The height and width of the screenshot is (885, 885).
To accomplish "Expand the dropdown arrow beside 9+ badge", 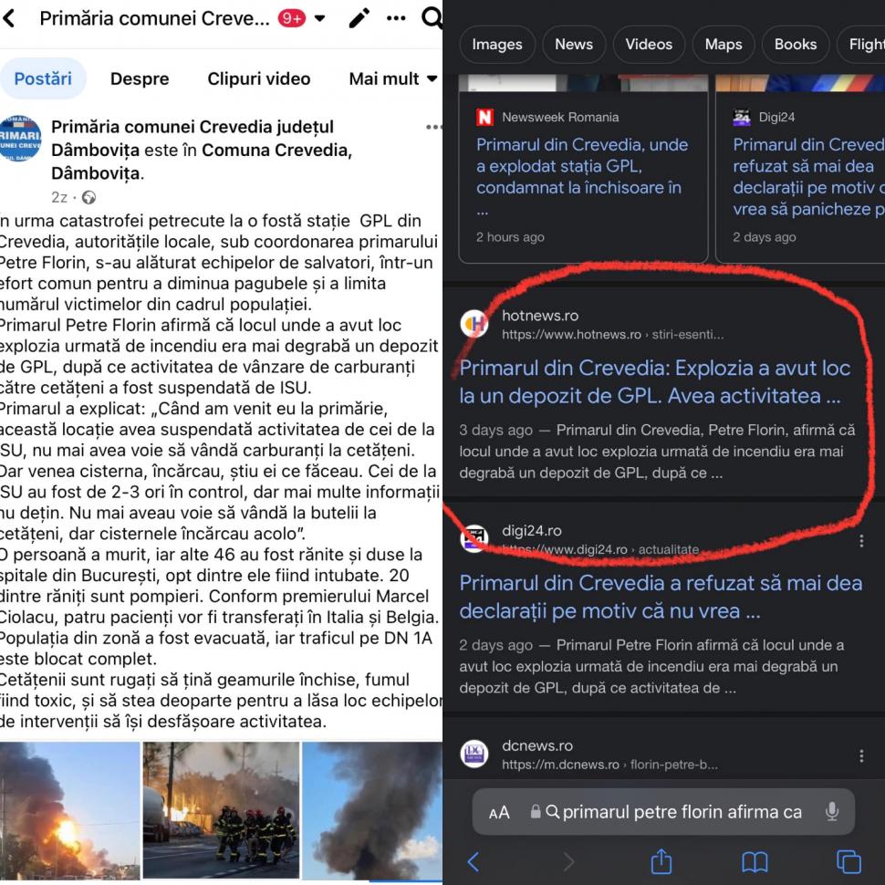I will [x=319, y=18].
